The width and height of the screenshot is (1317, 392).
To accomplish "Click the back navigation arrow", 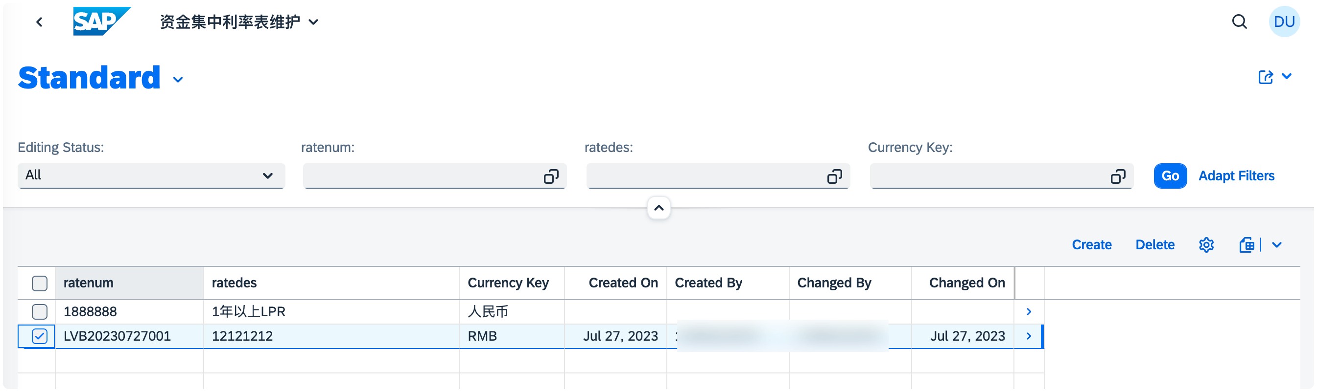I will tap(39, 22).
